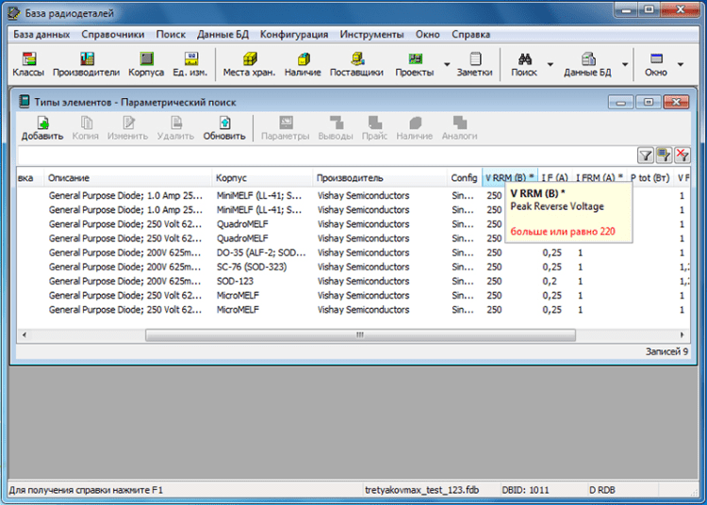707x505 pixels.
Task: Open the Справка menu
Action: (x=470, y=34)
